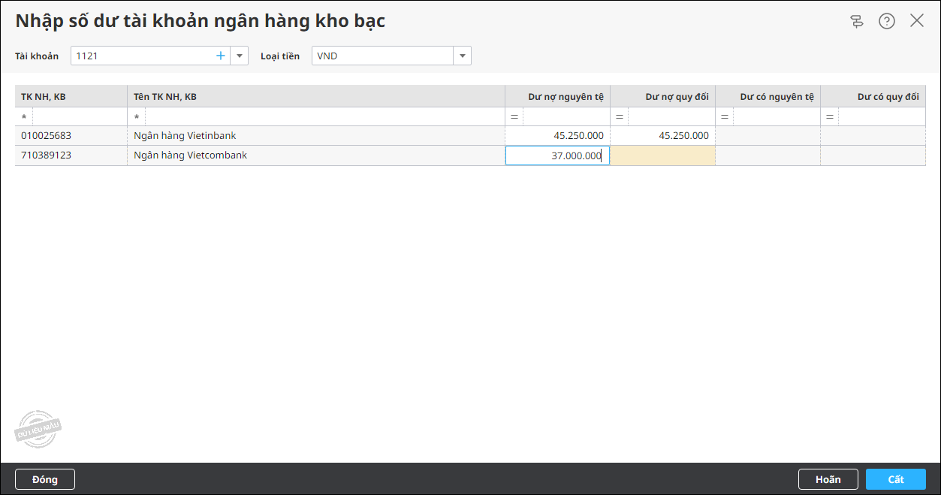This screenshot has width=941, height=495.
Task: Click the Đóng button
Action: pyautogui.click(x=45, y=479)
